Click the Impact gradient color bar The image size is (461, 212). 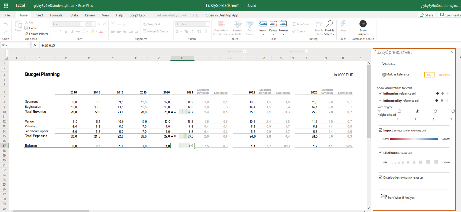pyautogui.click(x=414, y=139)
